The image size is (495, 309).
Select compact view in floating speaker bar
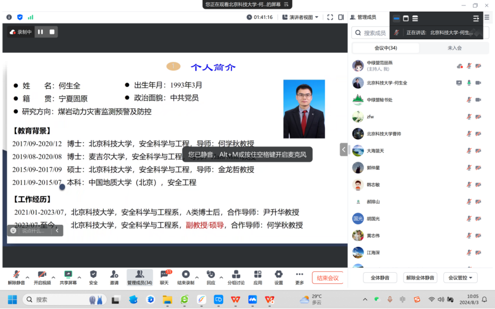click(396, 18)
